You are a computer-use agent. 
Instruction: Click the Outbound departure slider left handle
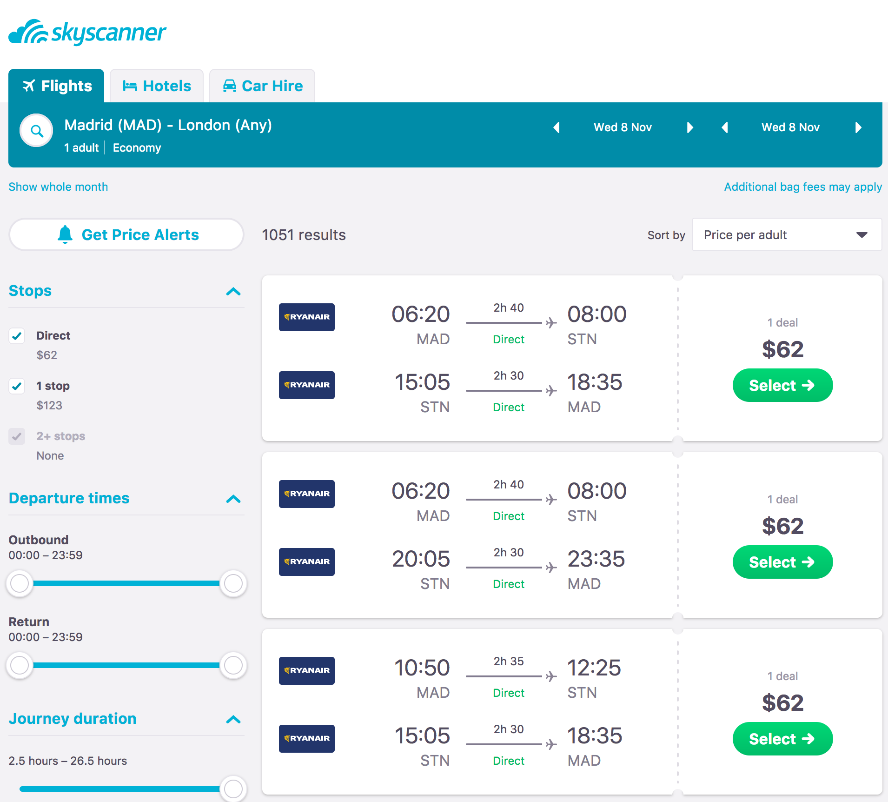click(20, 583)
